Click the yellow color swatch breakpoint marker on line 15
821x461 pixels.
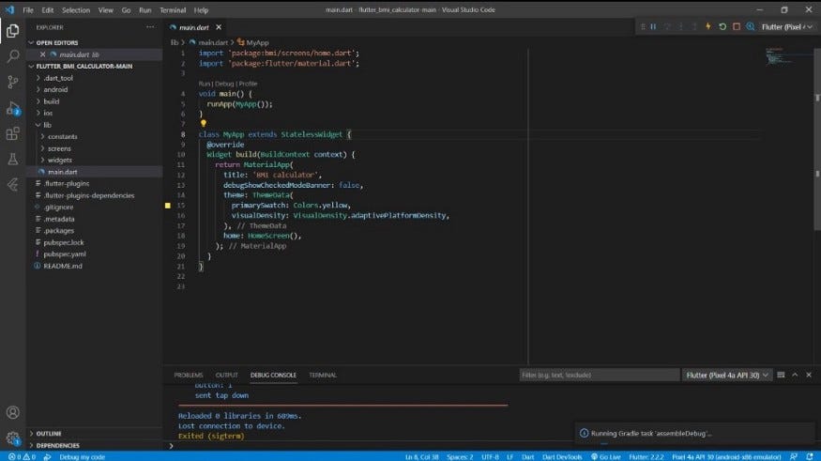[168, 206]
